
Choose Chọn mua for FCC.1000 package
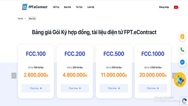(153, 88)
